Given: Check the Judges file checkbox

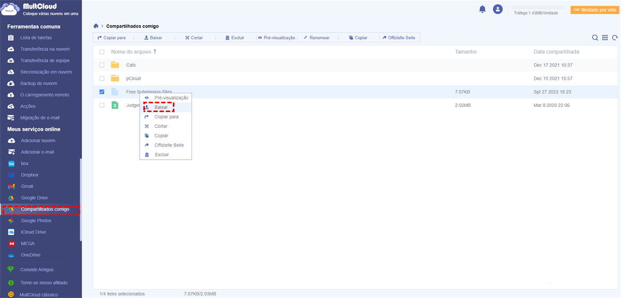Looking at the screenshot, I should pyautogui.click(x=101, y=105).
